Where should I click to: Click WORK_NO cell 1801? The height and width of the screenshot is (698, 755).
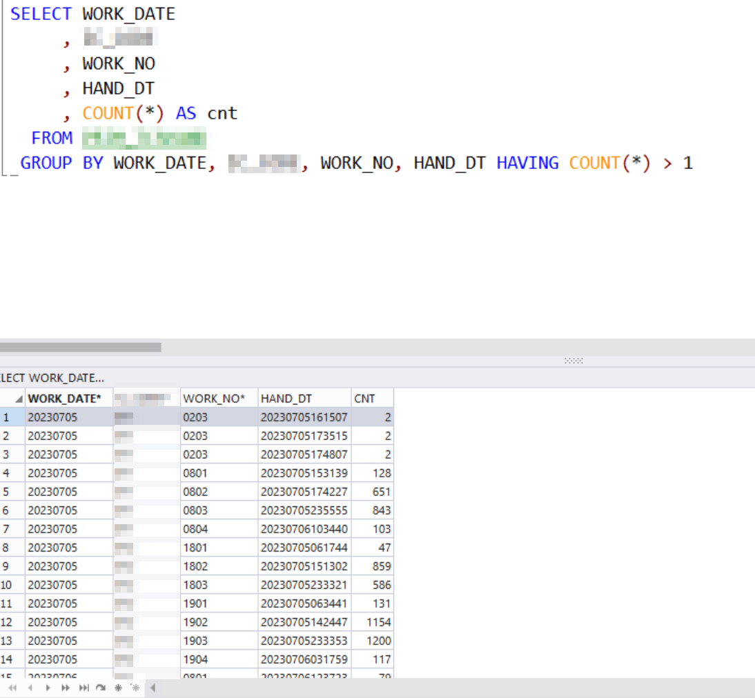click(x=219, y=548)
